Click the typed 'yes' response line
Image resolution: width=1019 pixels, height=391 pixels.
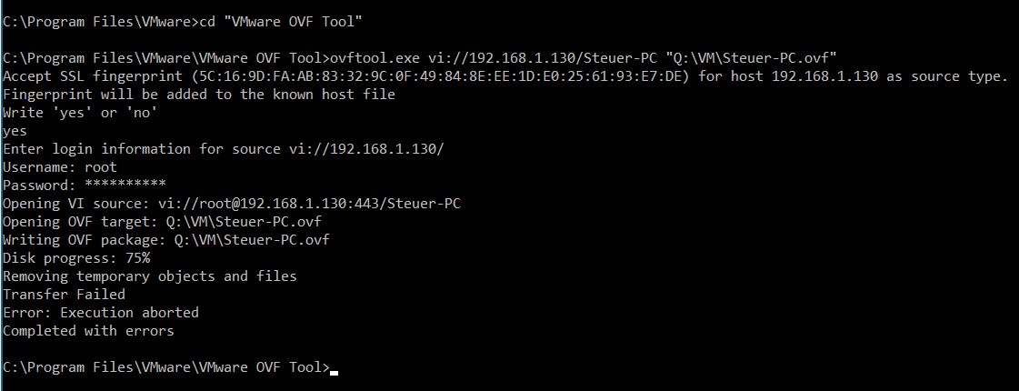click(15, 131)
